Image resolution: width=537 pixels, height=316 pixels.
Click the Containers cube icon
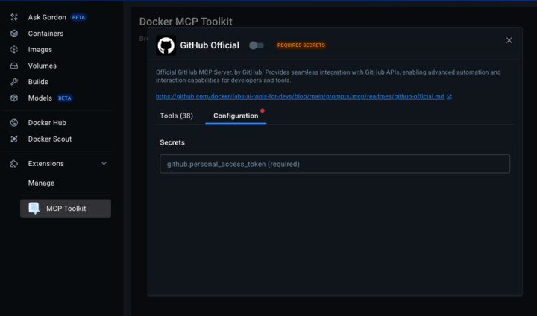coord(14,34)
